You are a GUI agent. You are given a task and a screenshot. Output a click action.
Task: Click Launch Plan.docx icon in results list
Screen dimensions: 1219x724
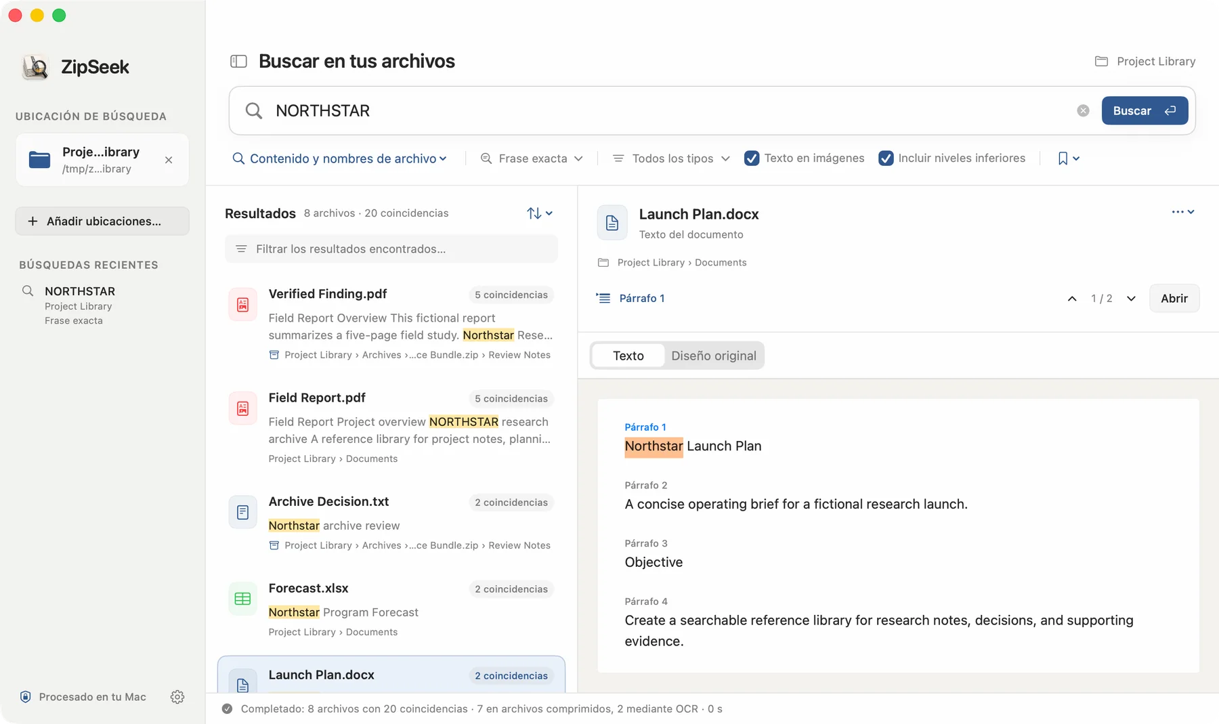242,683
